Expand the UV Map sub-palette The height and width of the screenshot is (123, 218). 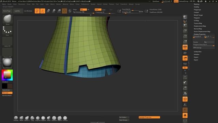pos(196,20)
